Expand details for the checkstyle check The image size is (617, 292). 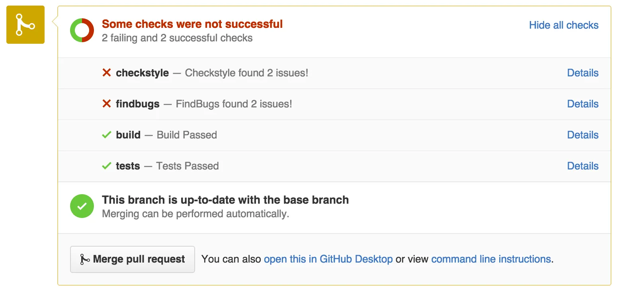582,73
